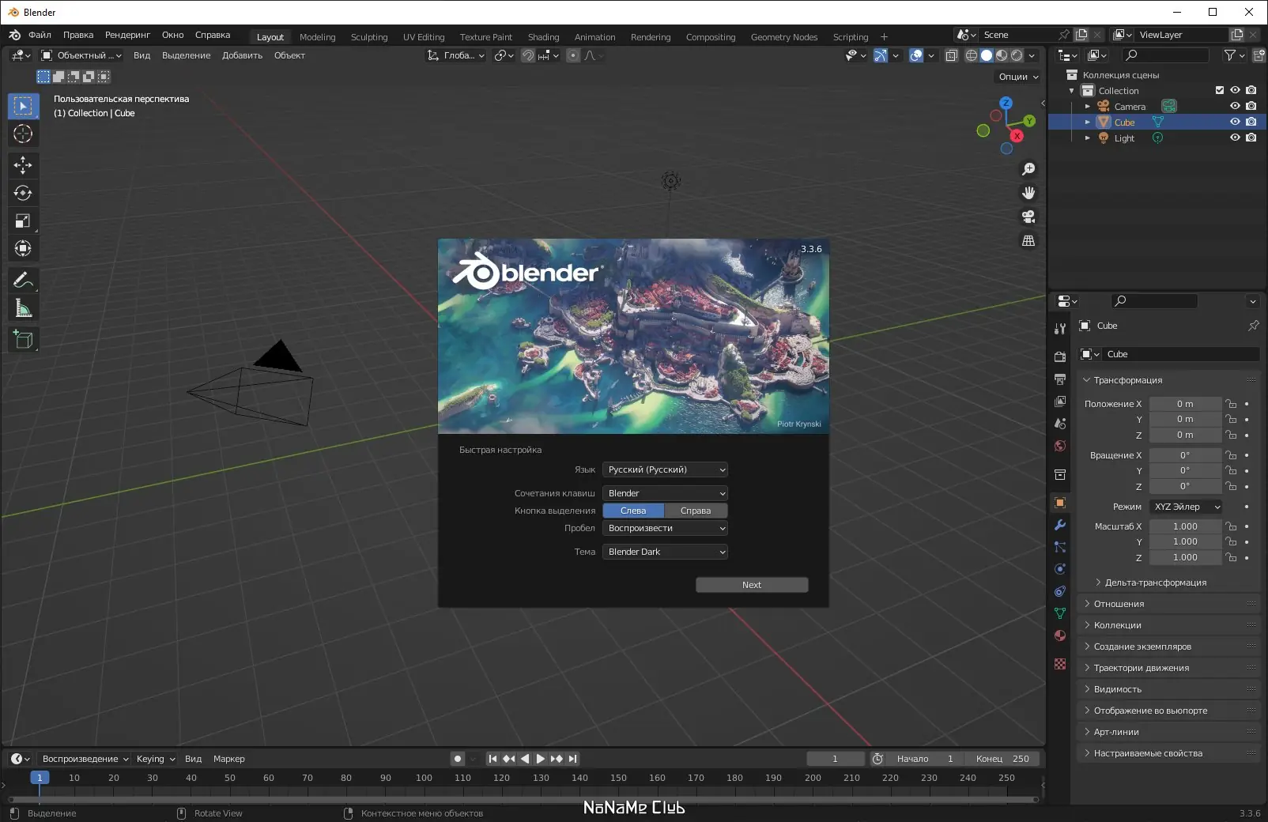Viewport: 1268px width, 822px height.
Task: Expand the Отношения panel
Action: point(1119,604)
